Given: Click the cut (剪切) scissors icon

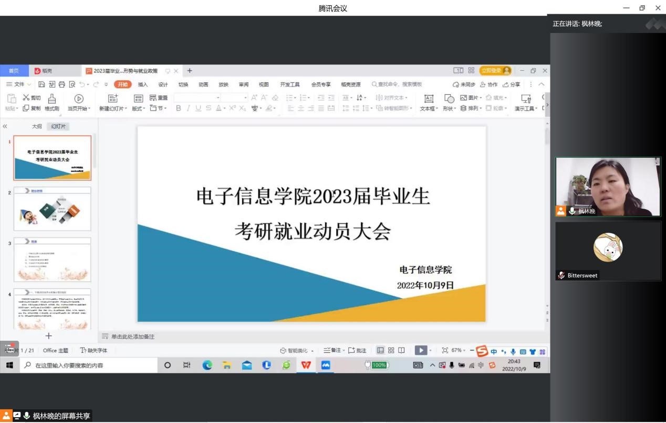Looking at the screenshot, I should [26, 98].
